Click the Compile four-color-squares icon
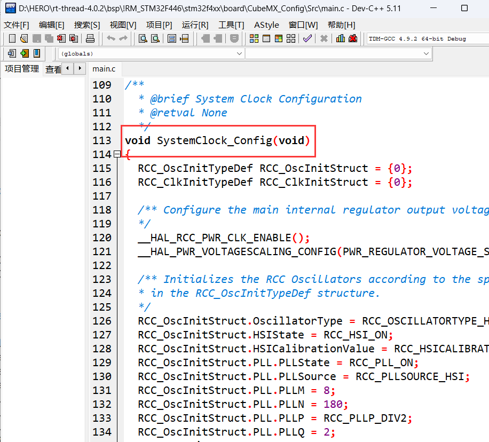The width and height of the screenshot is (489, 442). point(254,38)
